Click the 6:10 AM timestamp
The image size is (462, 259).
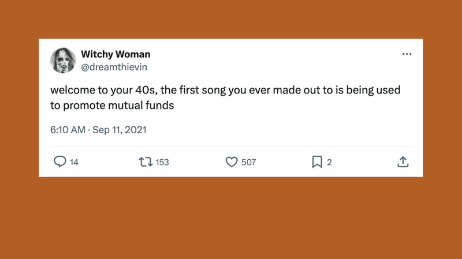(67, 130)
